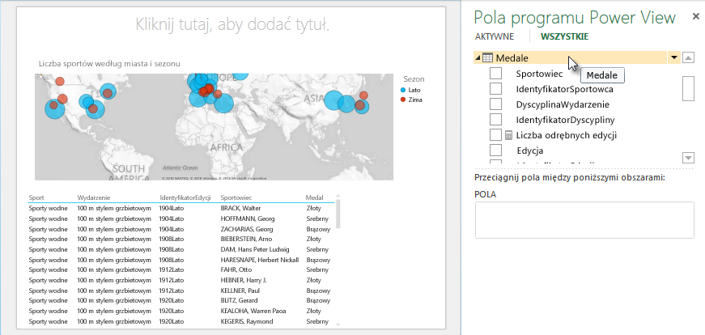Image resolution: width=705 pixels, height=335 pixels.
Task: Sort table by Sportowiec column header
Action: point(236,197)
